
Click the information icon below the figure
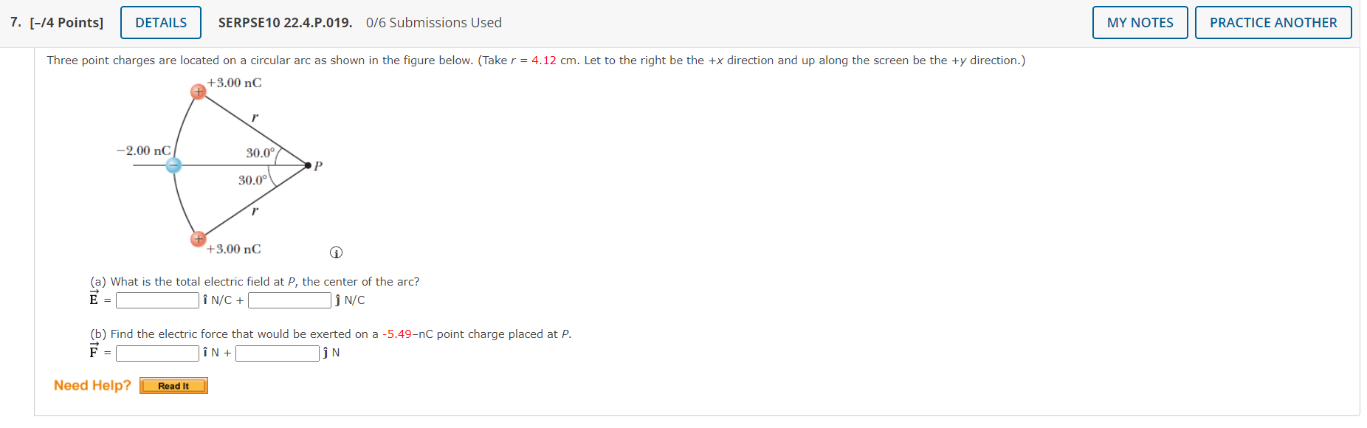[337, 252]
